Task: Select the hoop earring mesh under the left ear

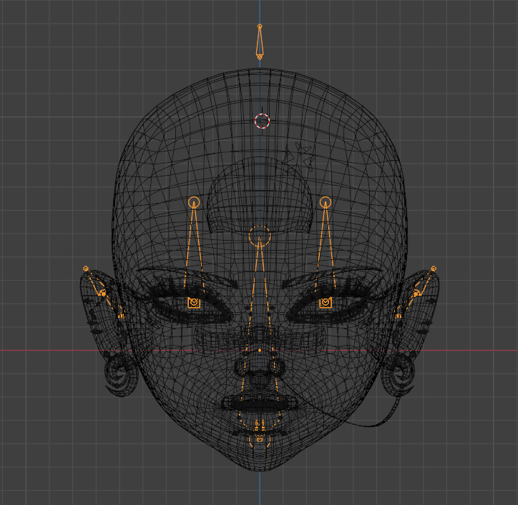Action: [x=121, y=375]
